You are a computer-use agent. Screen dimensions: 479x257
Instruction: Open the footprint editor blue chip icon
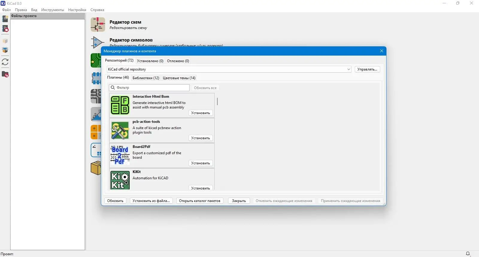[x=96, y=78]
